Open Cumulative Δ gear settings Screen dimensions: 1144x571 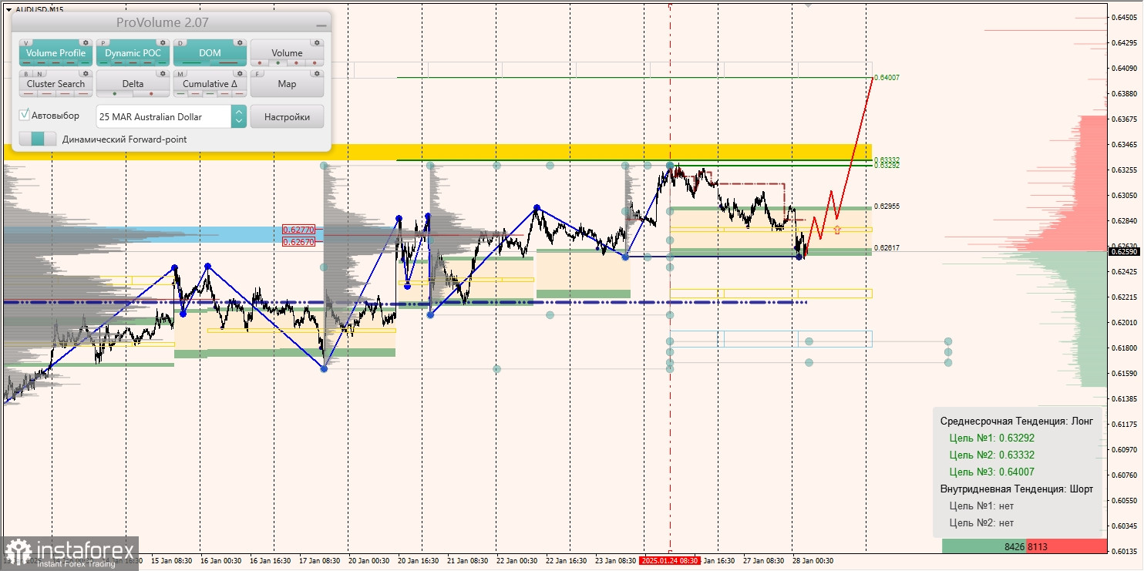[x=240, y=73]
